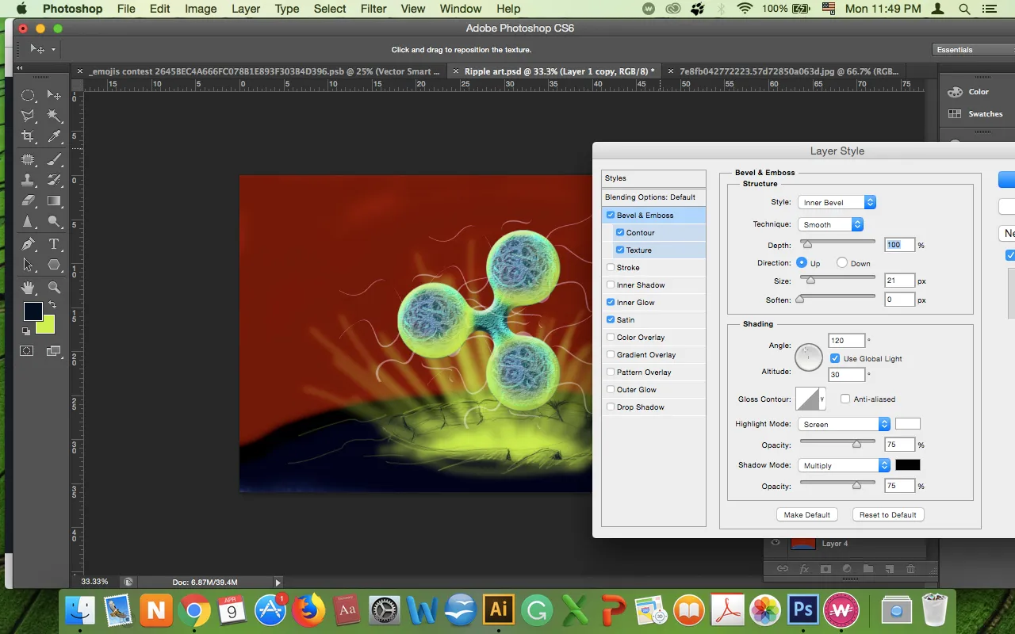Open the Layer menu
Screen dimensions: 1015x634
pyautogui.click(x=245, y=9)
